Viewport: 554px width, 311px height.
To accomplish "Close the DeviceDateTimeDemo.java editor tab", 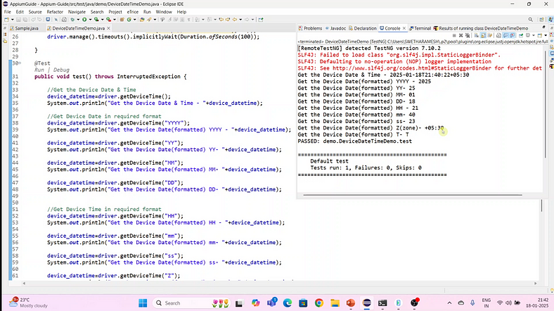I will pos(108,28).
